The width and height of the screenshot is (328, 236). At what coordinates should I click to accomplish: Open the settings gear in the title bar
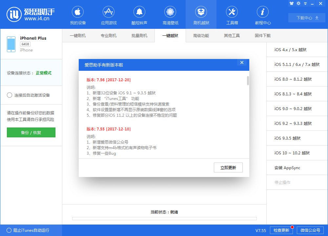pyautogui.click(x=298, y=3)
